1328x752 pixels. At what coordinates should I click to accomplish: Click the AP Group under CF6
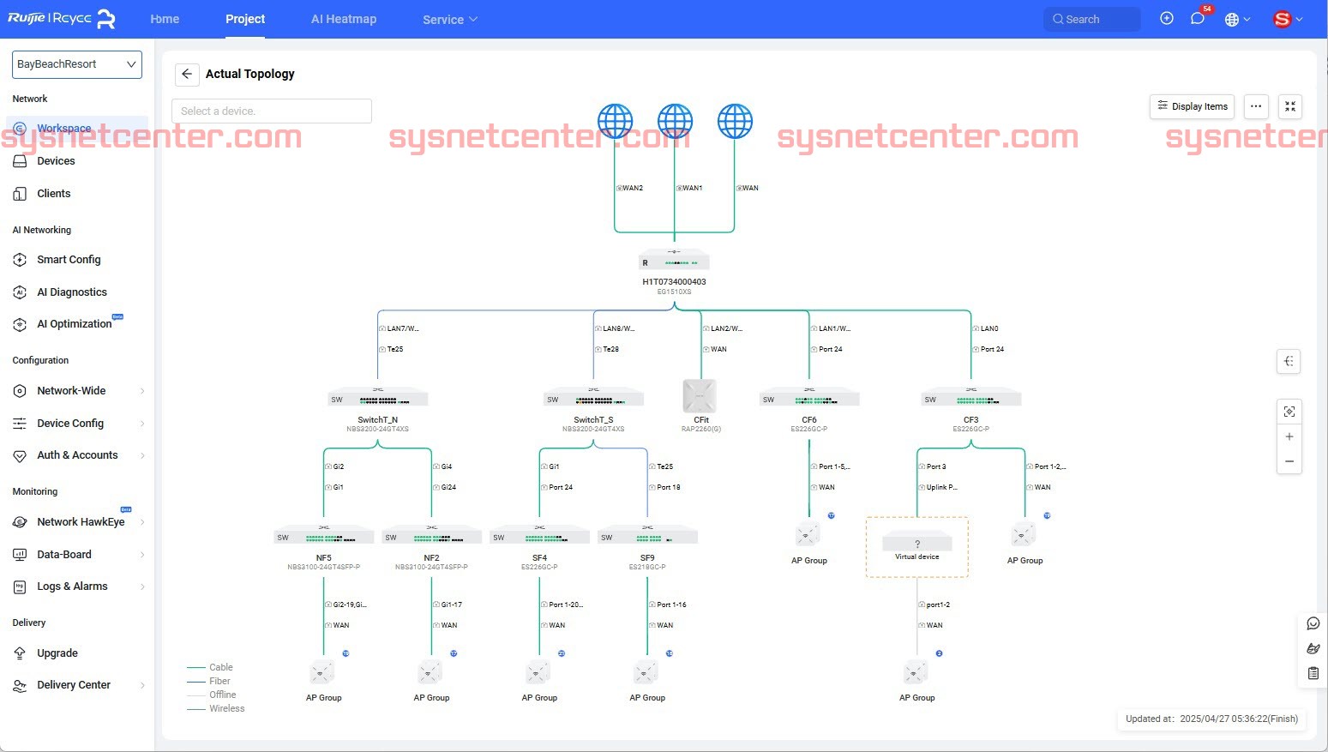[808, 534]
